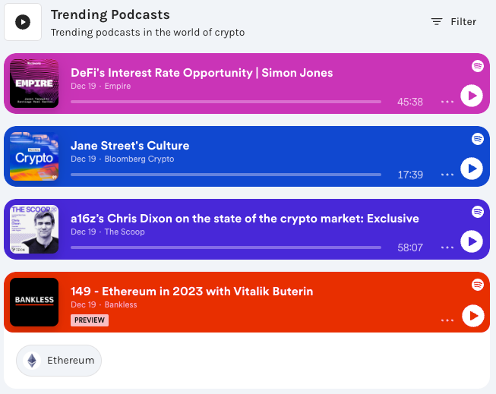Open Spotify icon on the Empire episode card

point(477,66)
